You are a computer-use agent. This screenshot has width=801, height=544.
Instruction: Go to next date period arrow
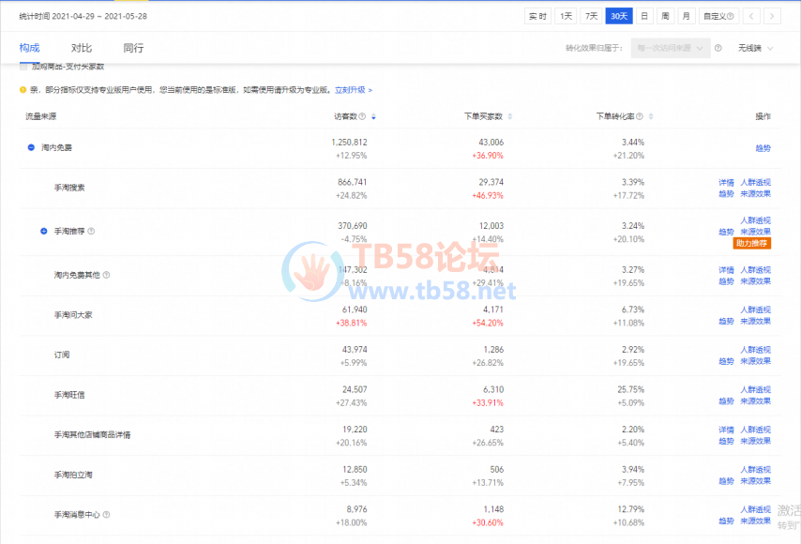pos(772,16)
